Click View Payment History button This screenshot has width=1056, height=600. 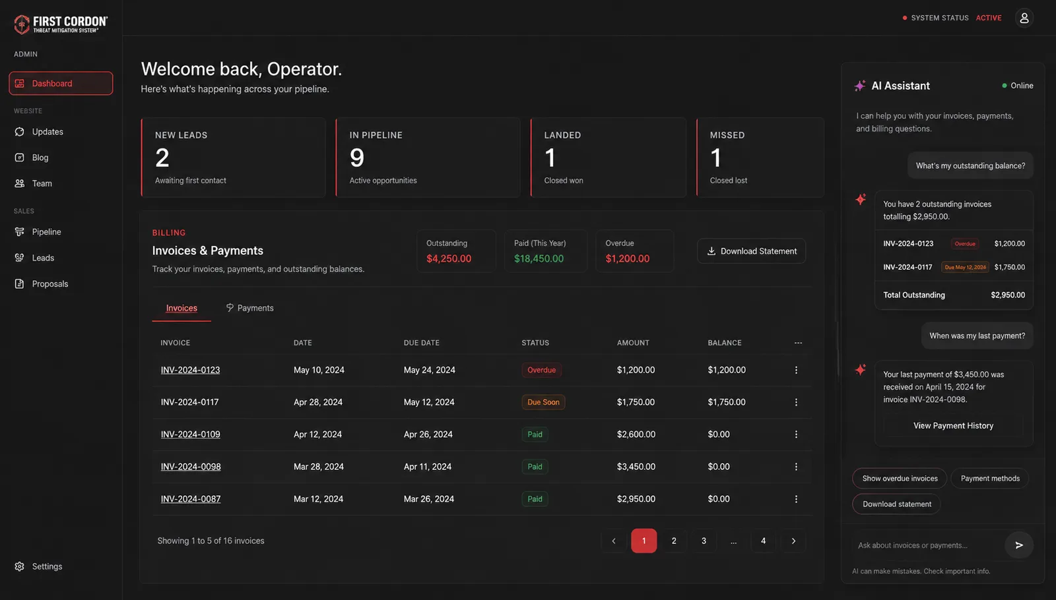(953, 426)
